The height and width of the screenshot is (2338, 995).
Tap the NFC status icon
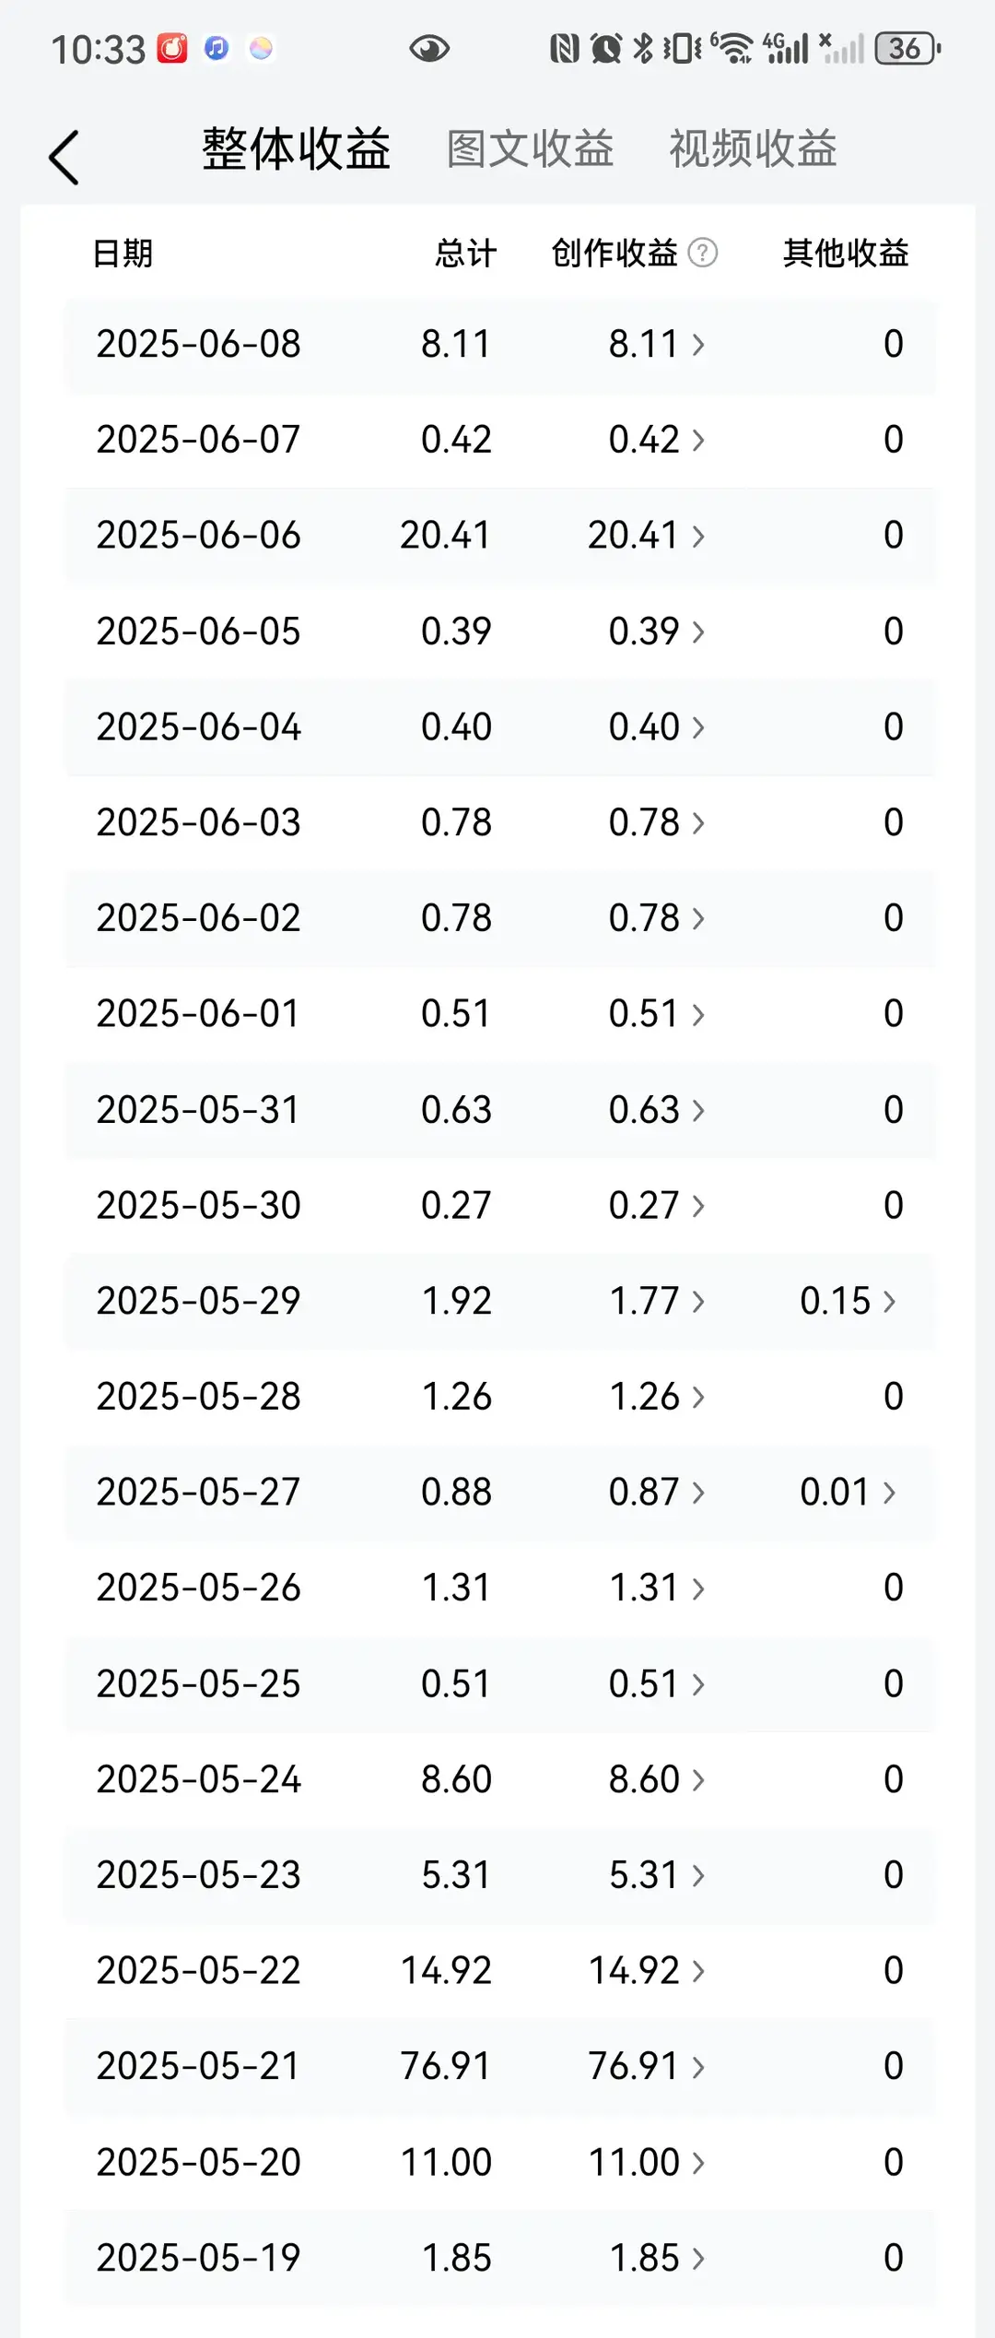coord(564,48)
